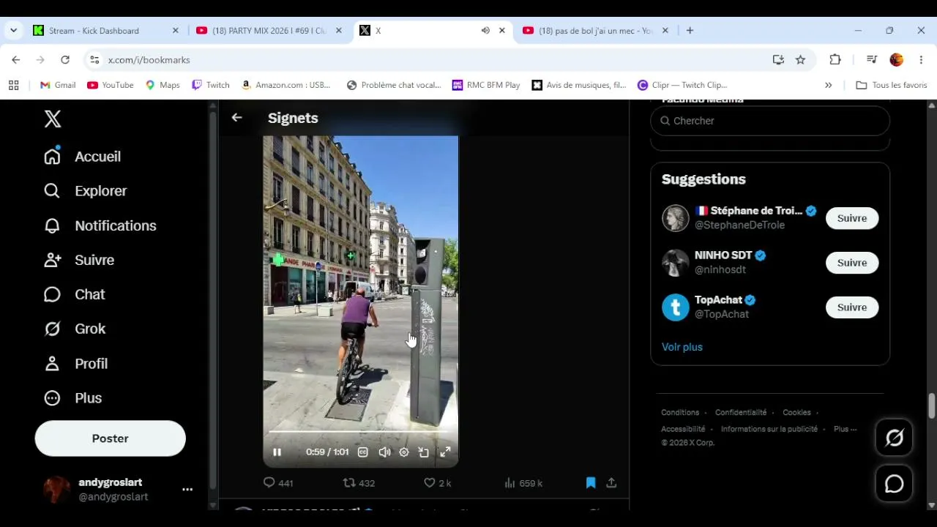
Task: Mute the X tab audio
Action: point(485,31)
